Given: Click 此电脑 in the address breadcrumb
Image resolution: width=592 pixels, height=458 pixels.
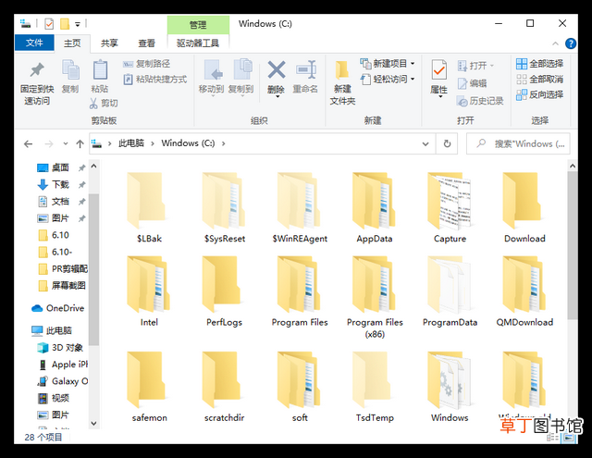Looking at the screenshot, I should (x=131, y=143).
